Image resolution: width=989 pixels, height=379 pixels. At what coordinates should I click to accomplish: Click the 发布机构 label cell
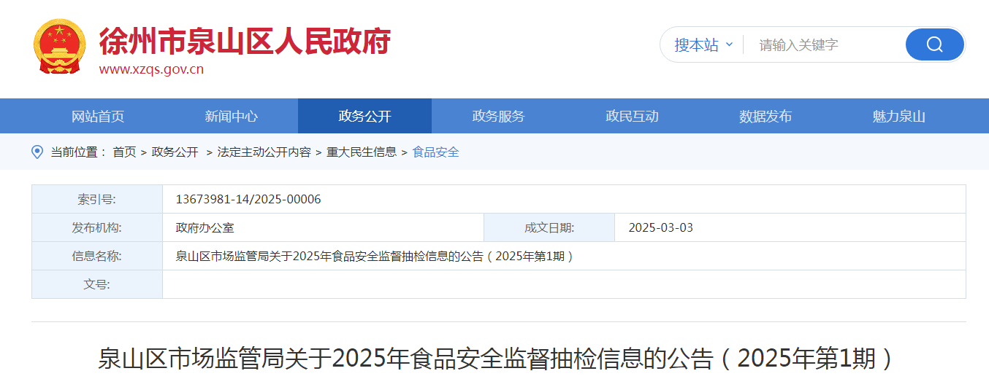coord(97,227)
